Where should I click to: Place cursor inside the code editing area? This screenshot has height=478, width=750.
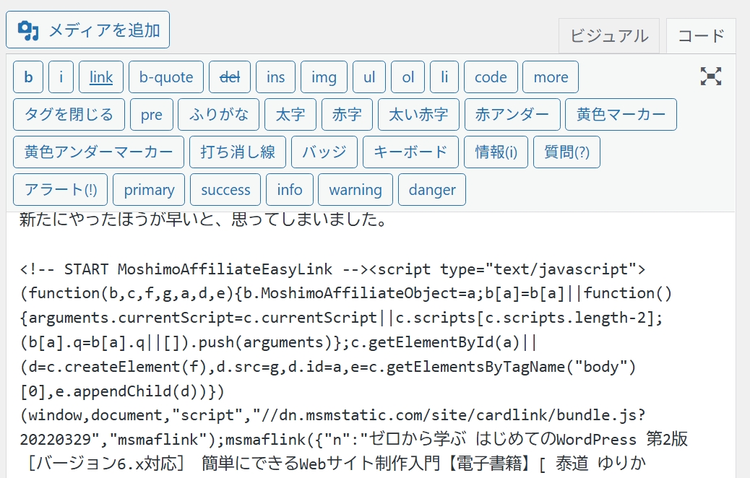[361, 339]
